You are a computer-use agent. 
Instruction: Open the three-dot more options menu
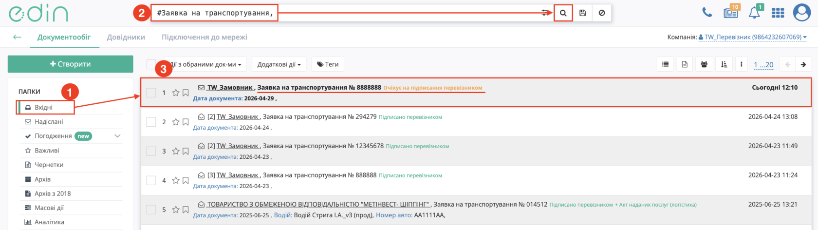coord(742,64)
